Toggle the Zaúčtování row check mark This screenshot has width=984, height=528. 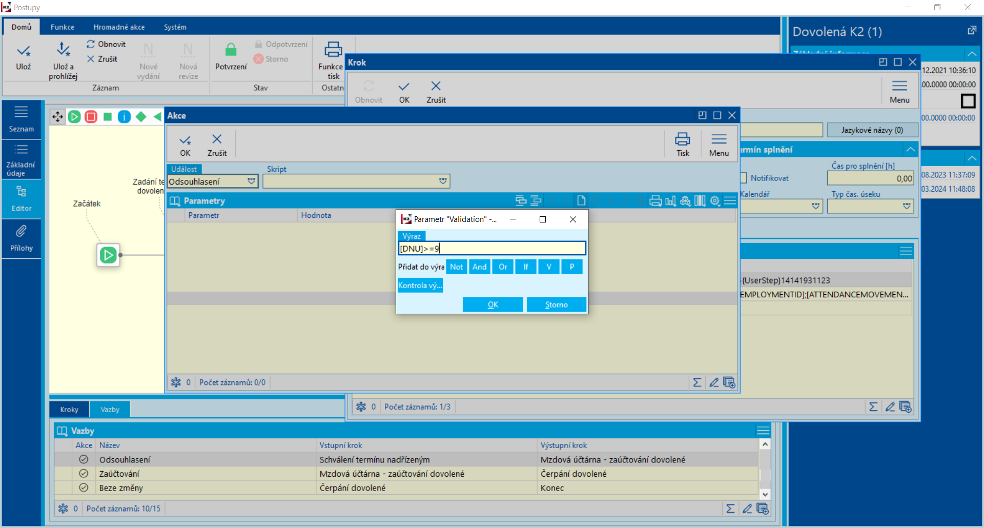click(x=84, y=474)
